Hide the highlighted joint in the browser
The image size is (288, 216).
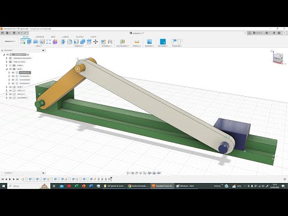coord(13,73)
